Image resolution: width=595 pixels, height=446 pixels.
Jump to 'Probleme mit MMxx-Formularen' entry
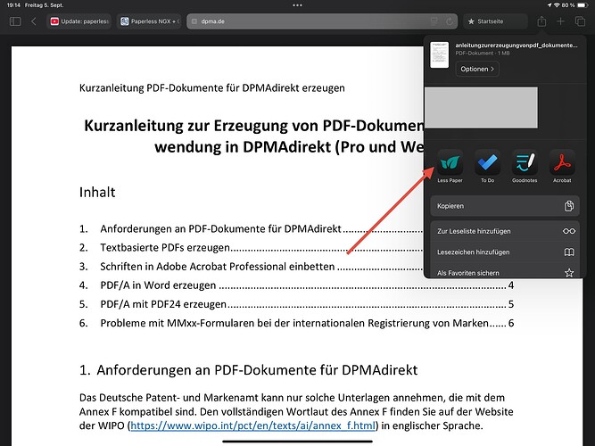[x=296, y=323]
